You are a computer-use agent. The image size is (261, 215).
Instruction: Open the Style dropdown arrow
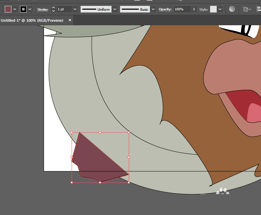(x=220, y=9)
